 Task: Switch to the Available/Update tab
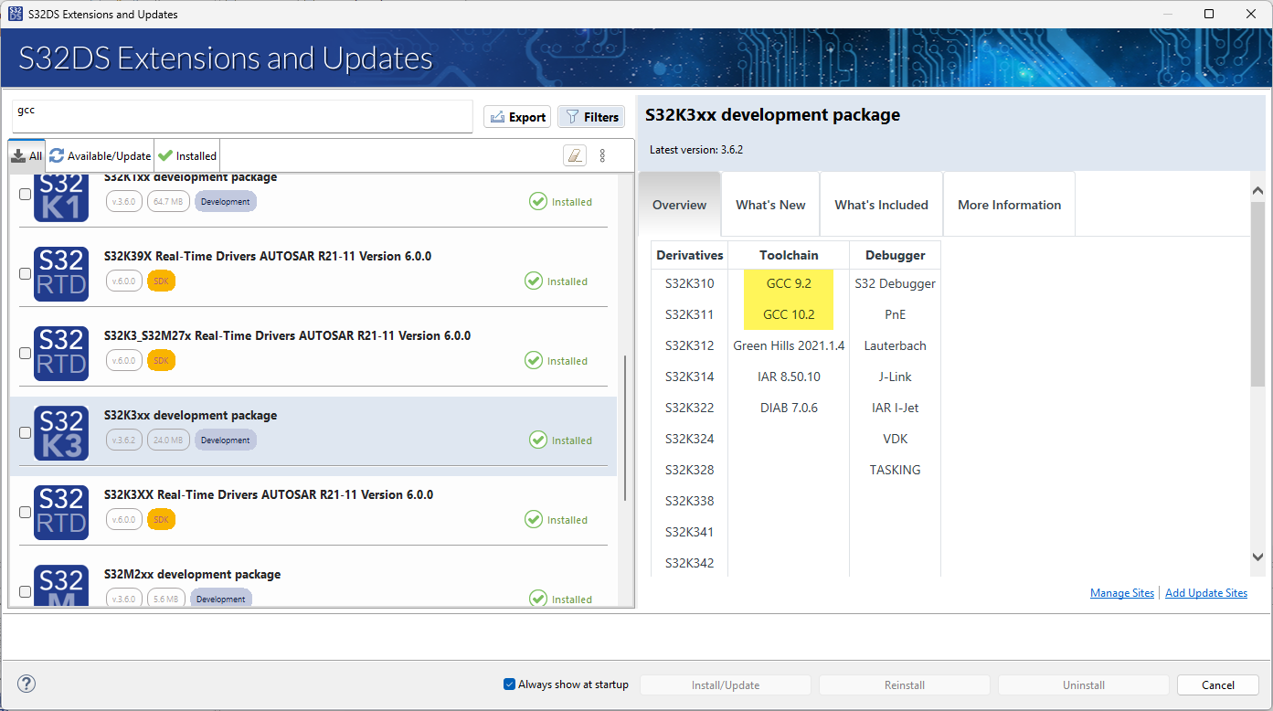(100, 156)
